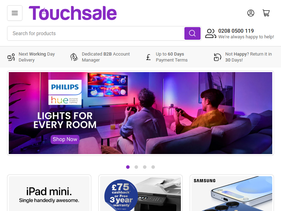
Task: Call the 0208 0500 119 phone link
Action: click(x=236, y=31)
